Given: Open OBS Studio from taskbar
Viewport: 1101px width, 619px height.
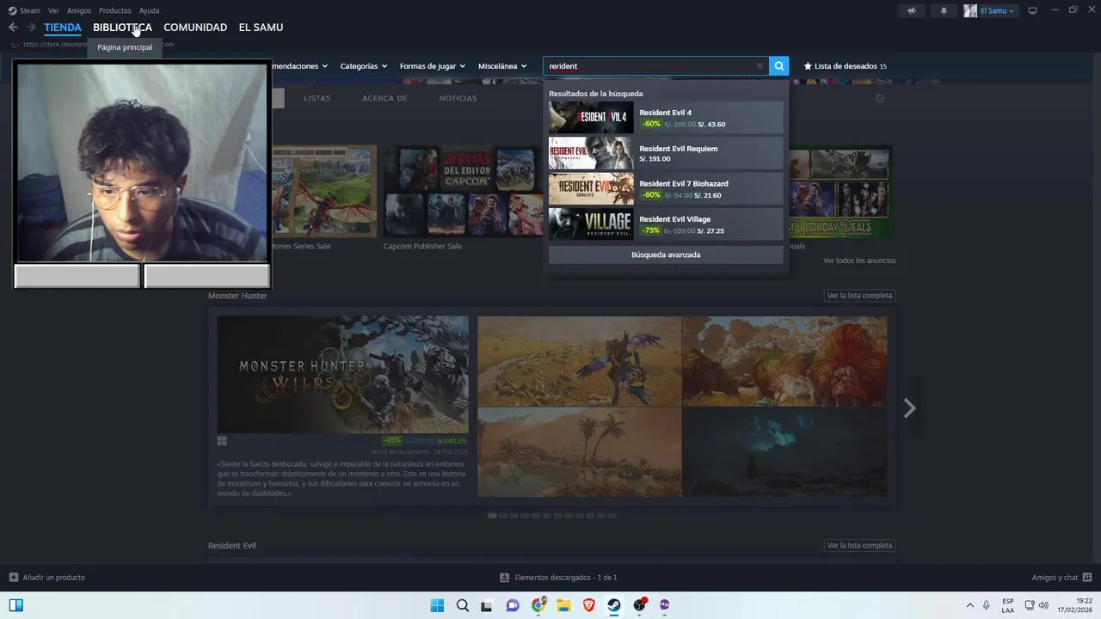Looking at the screenshot, I should coord(639,605).
